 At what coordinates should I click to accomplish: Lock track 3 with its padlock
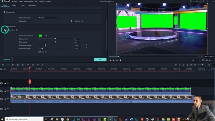coord(5,91)
